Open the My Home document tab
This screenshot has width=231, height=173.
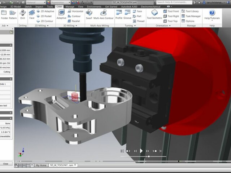41,165
